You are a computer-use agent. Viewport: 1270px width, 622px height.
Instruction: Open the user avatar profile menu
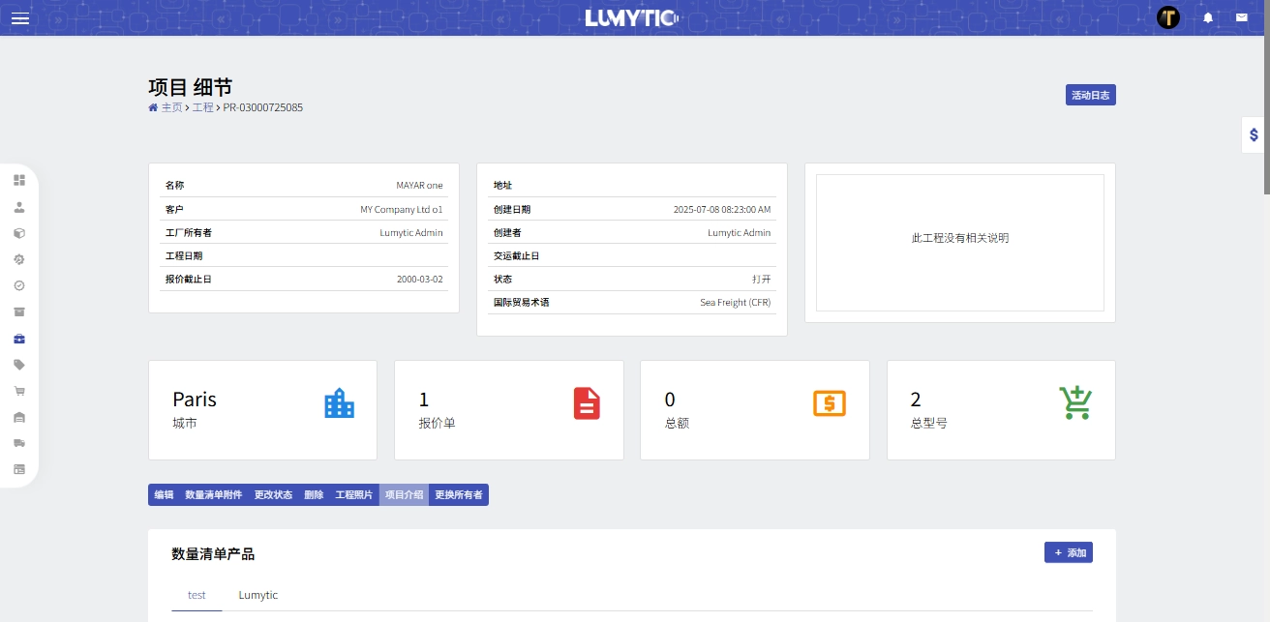coord(1168,17)
